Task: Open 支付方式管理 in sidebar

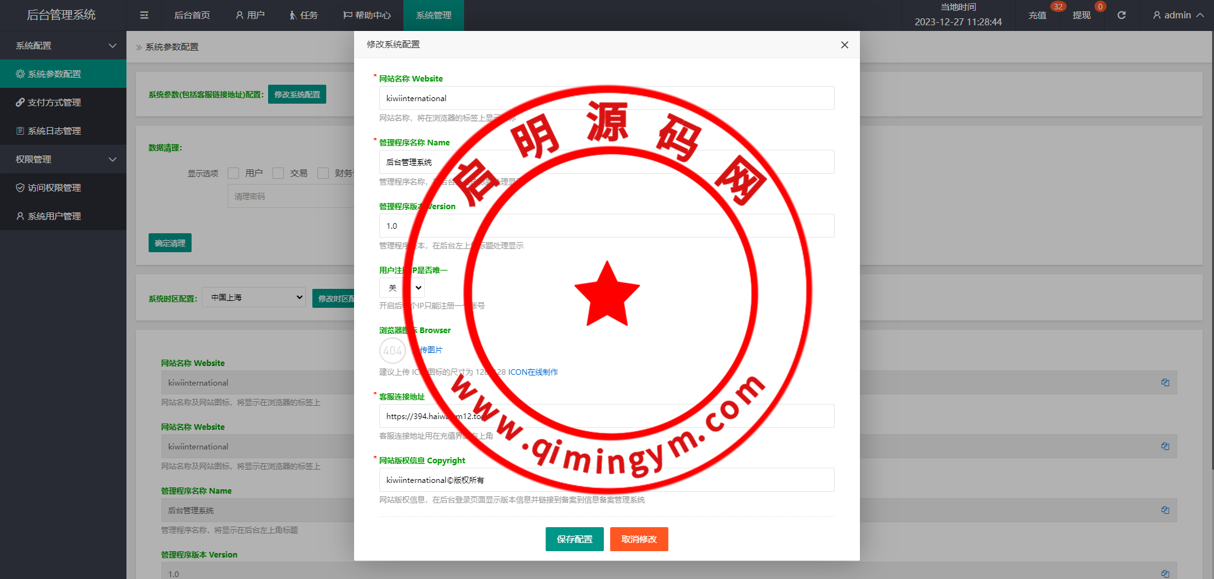Action: click(54, 102)
